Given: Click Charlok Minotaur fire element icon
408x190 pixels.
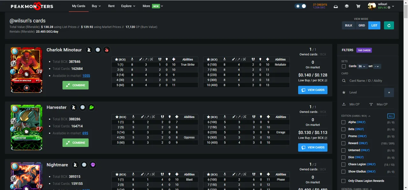Looking at the screenshot, I should (x=106, y=50).
